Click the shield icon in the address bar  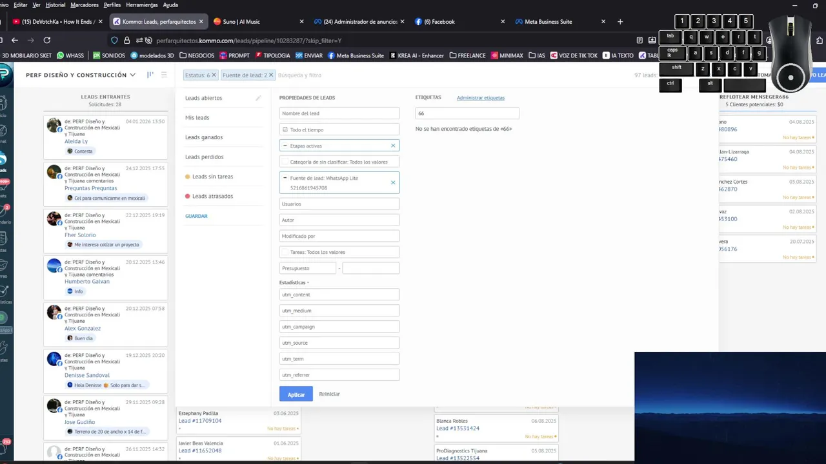click(115, 40)
